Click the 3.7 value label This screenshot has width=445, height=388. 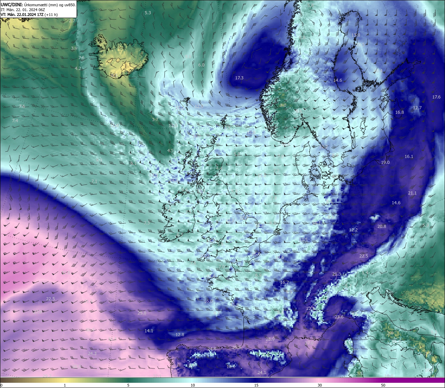click(155, 120)
